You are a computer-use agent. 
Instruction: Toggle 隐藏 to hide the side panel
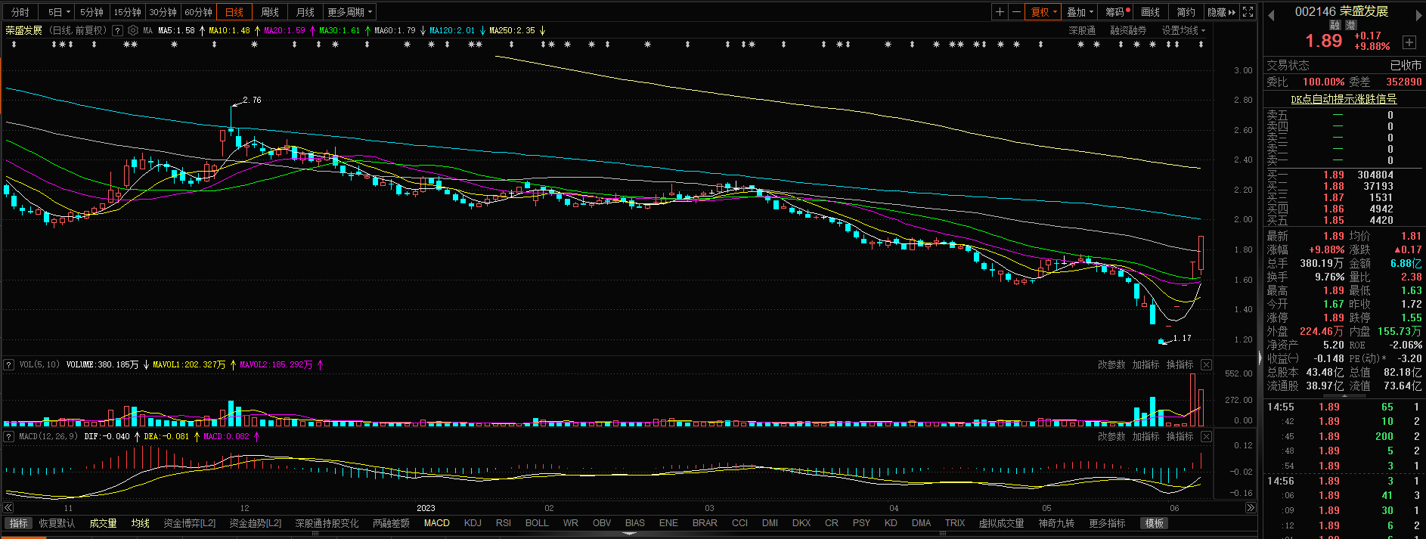[x=1220, y=12]
